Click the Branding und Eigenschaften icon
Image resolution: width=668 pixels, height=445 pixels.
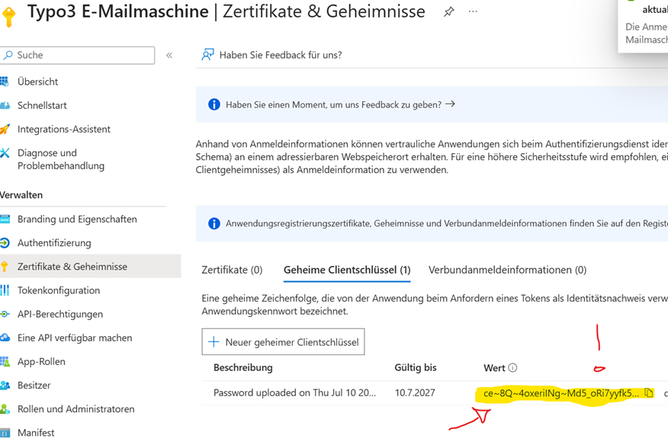5,219
